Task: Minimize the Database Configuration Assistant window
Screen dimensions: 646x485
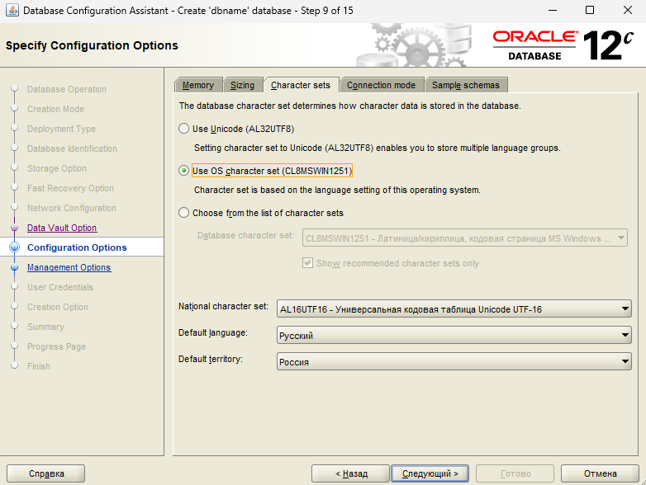Action: click(553, 10)
